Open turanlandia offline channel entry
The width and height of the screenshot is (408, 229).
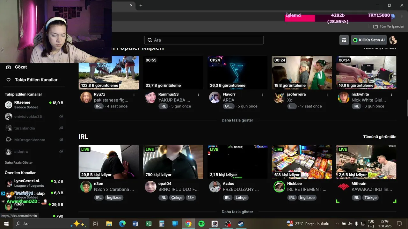click(34, 128)
